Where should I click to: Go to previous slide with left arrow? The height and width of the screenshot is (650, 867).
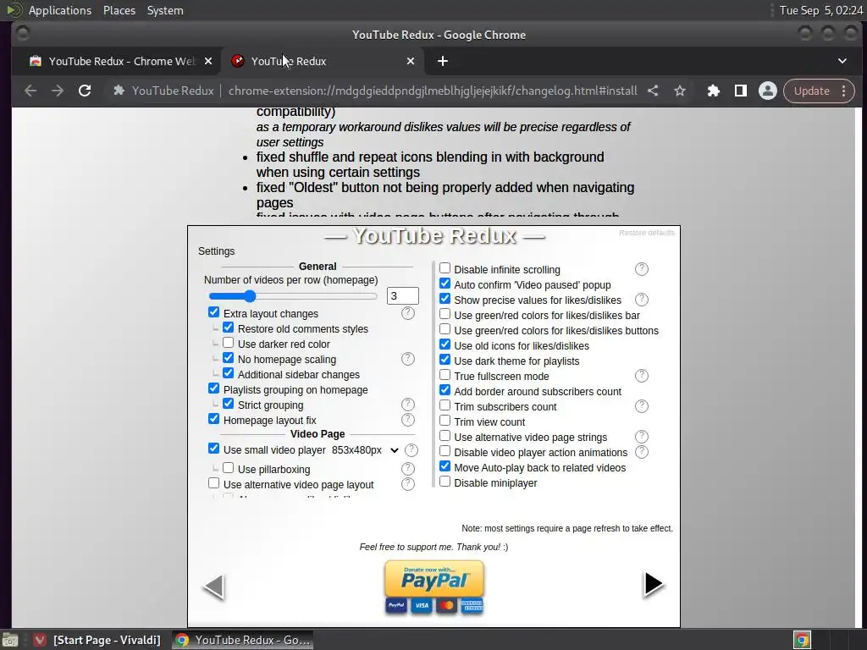(214, 587)
